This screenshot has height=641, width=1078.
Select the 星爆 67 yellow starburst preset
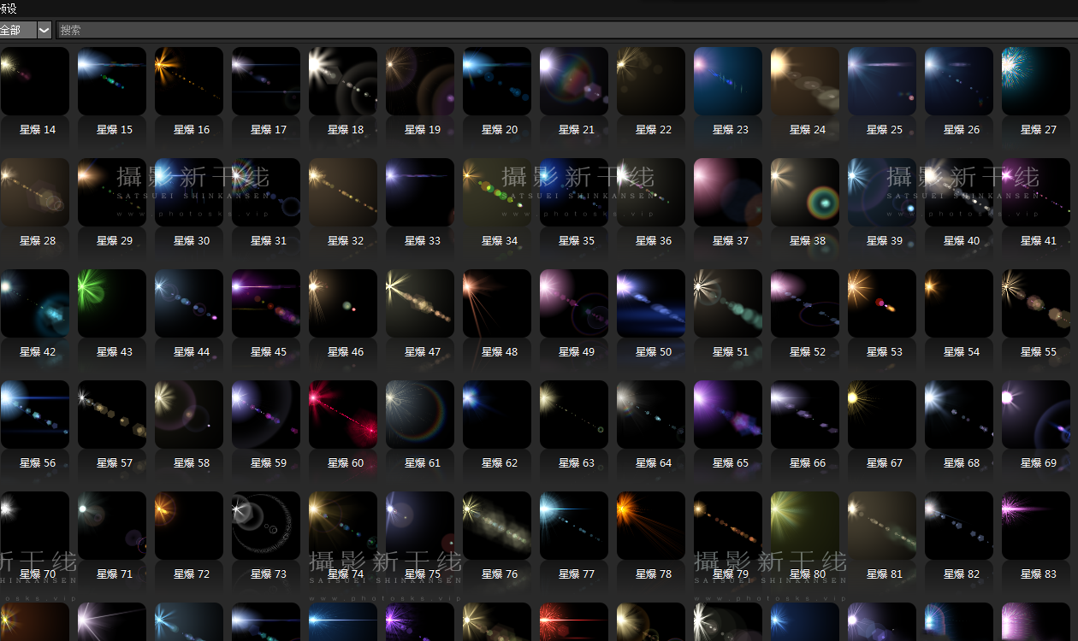coord(882,415)
